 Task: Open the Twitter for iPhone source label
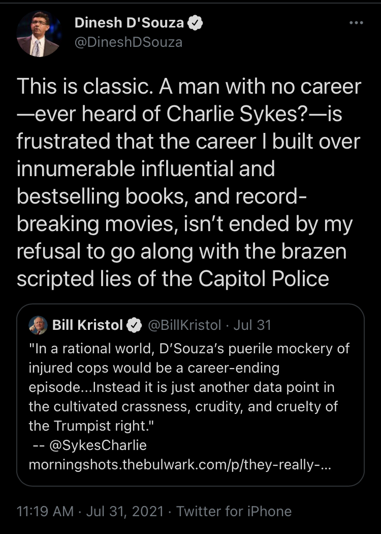234,511
